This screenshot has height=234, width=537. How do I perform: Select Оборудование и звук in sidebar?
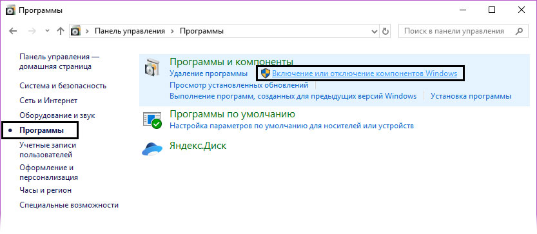[x=57, y=115]
